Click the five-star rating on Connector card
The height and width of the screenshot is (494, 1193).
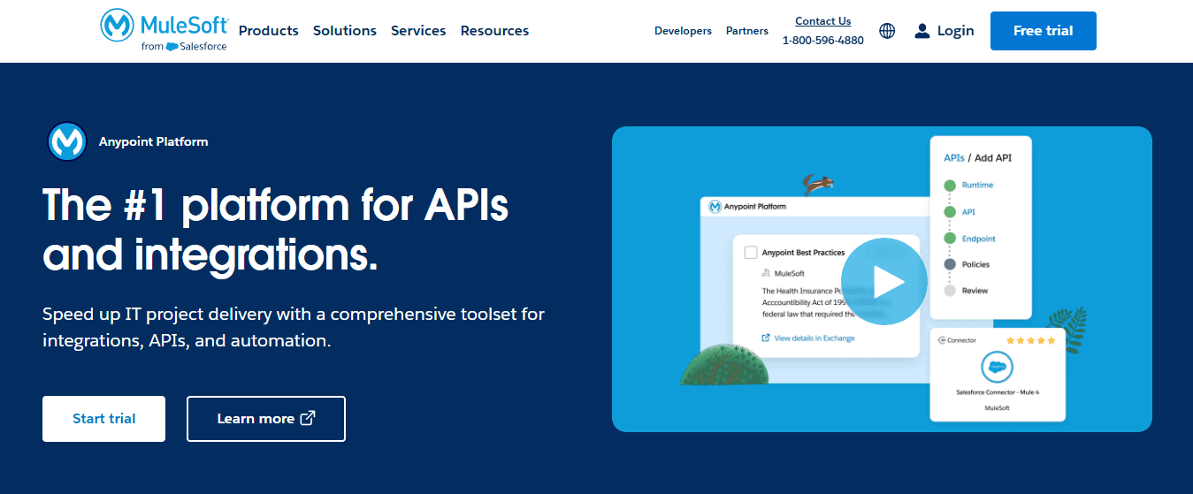[1030, 340]
